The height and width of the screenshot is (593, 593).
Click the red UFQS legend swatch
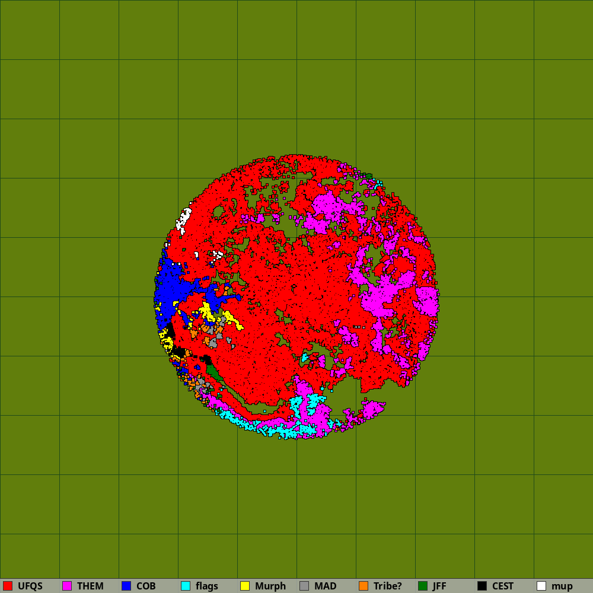[x=8, y=586]
